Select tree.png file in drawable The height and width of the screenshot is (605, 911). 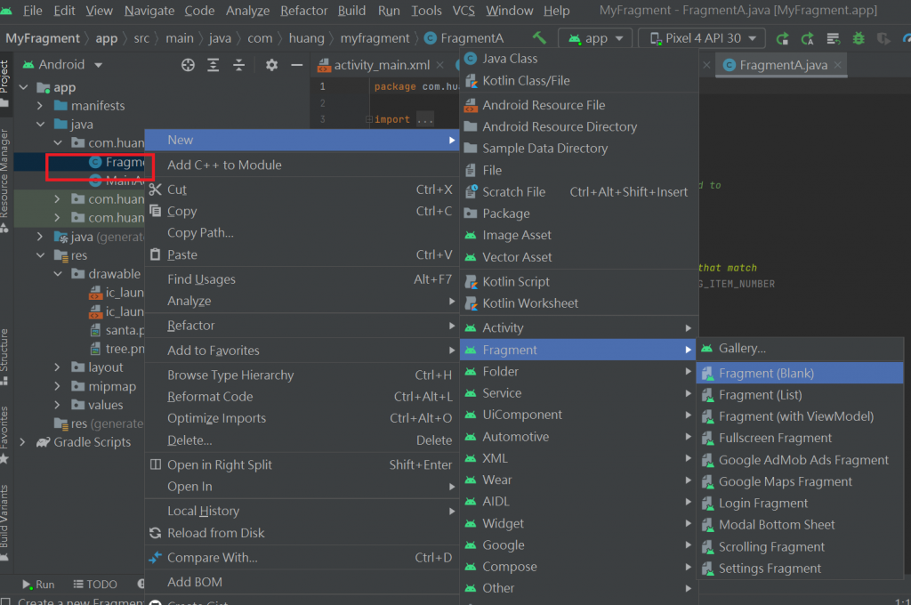click(117, 349)
